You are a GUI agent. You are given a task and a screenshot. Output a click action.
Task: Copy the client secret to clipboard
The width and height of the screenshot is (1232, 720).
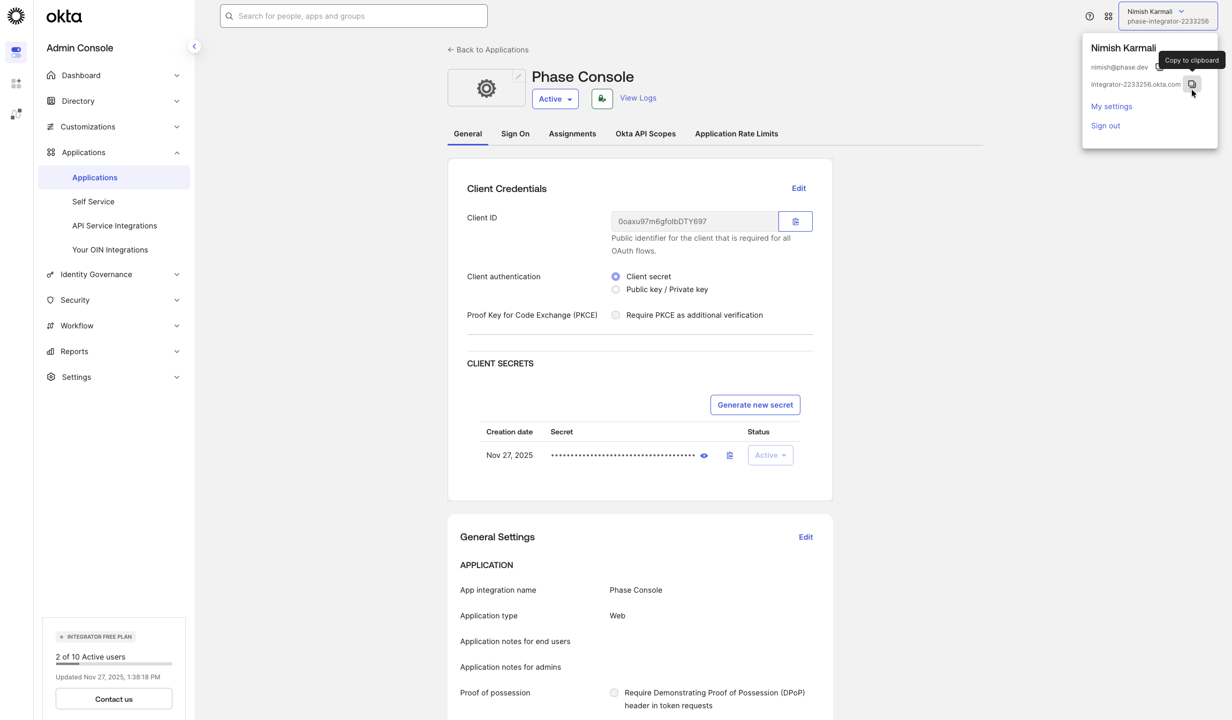730,455
